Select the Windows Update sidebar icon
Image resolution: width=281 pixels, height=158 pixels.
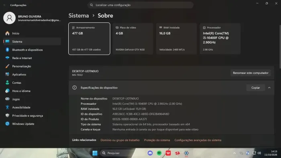point(7,124)
